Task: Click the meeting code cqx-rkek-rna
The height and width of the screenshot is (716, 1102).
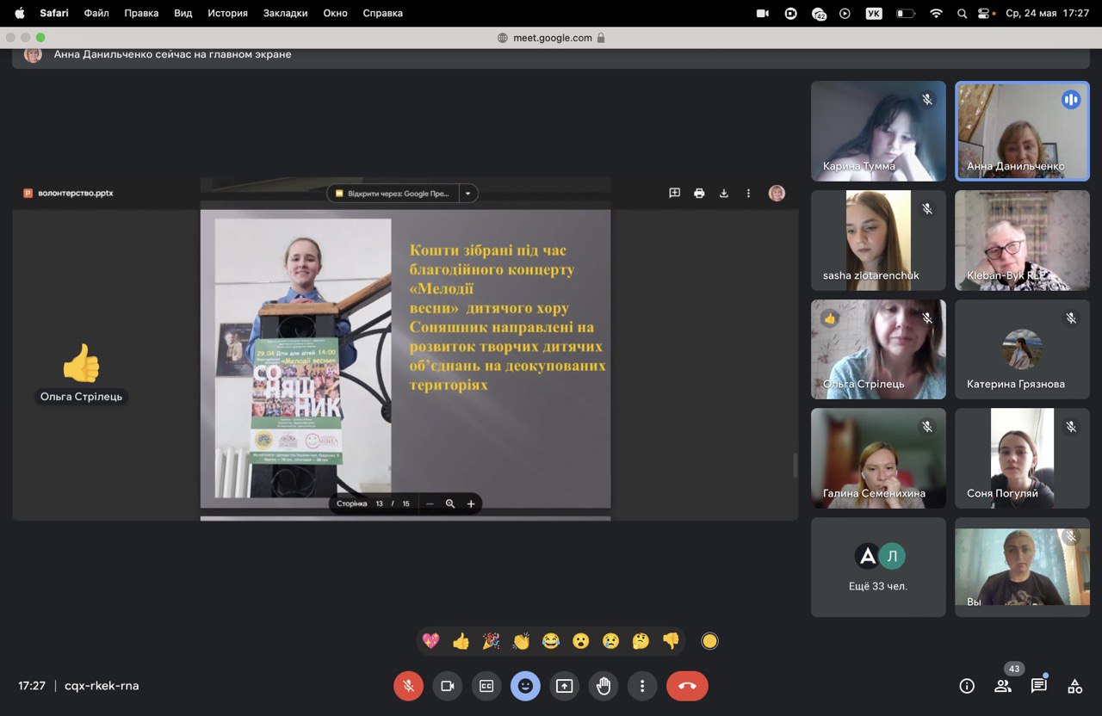Action: (x=102, y=686)
